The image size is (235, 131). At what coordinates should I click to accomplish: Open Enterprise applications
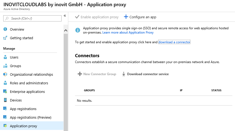(x=32, y=92)
